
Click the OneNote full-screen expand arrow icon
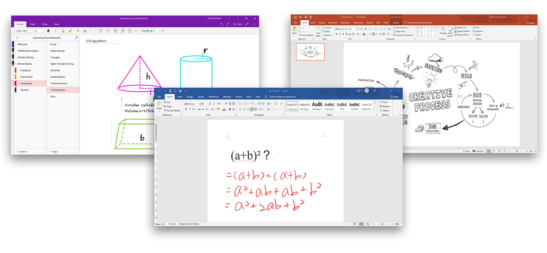tap(247, 24)
